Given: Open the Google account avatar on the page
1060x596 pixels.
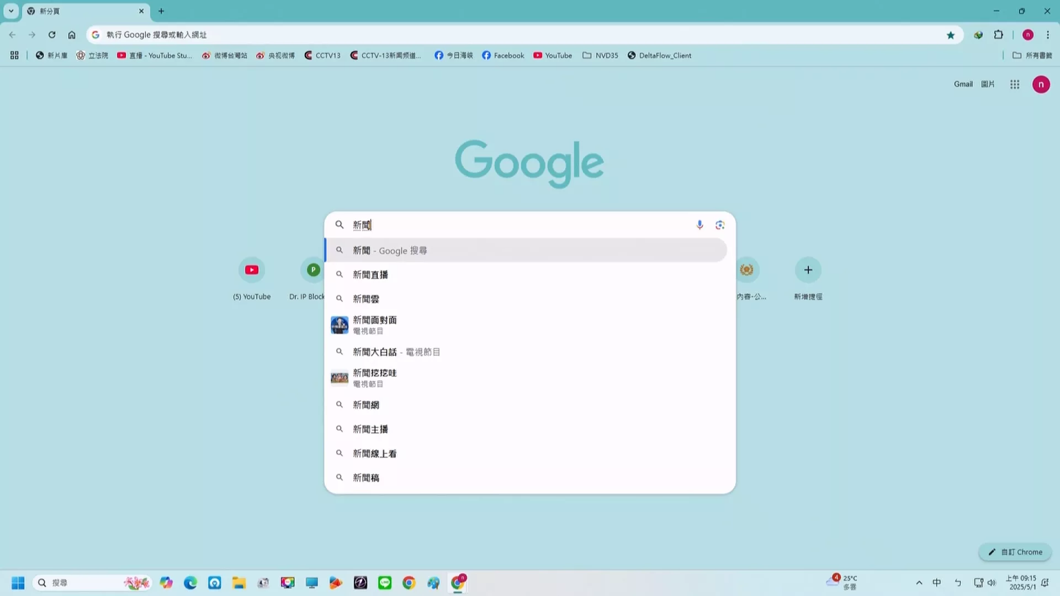Looking at the screenshot, I should tap(1041, 84).
